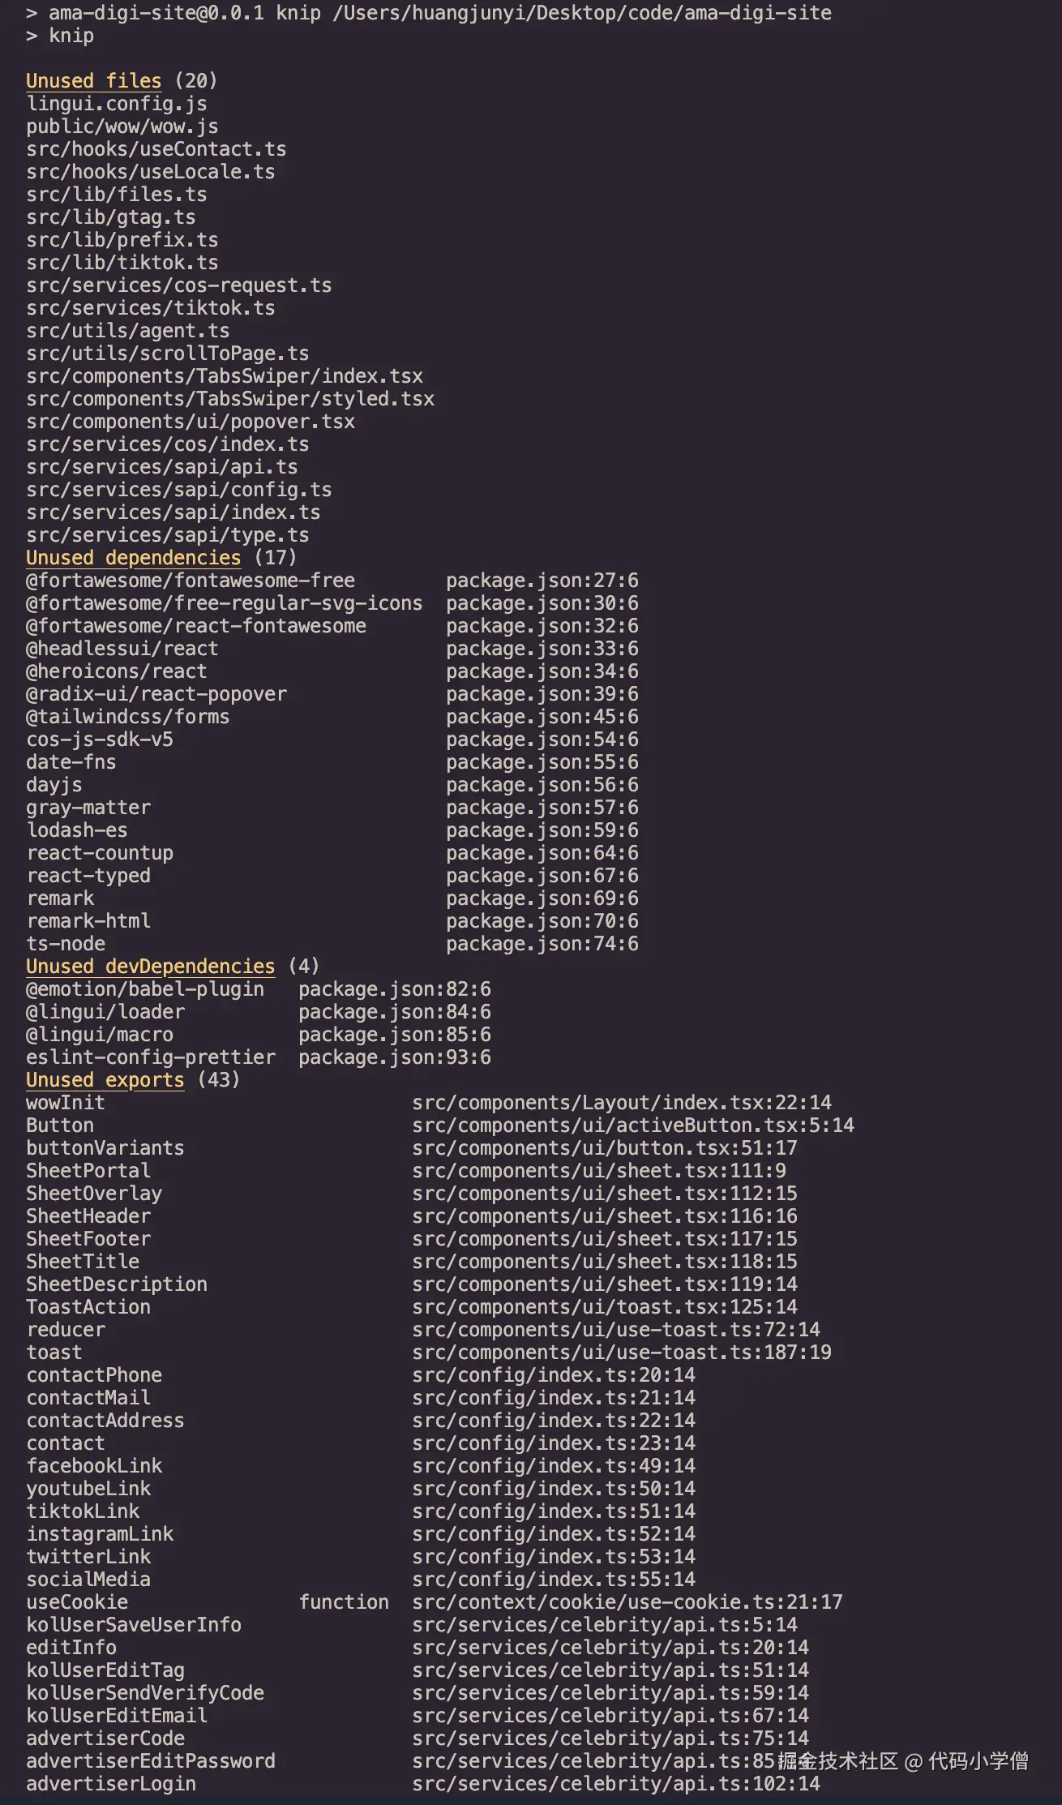Open src/components/ui/toast.tsx:125:14 location
The height and width of the screenshot is (1805, 1062).
[604, 1307]
